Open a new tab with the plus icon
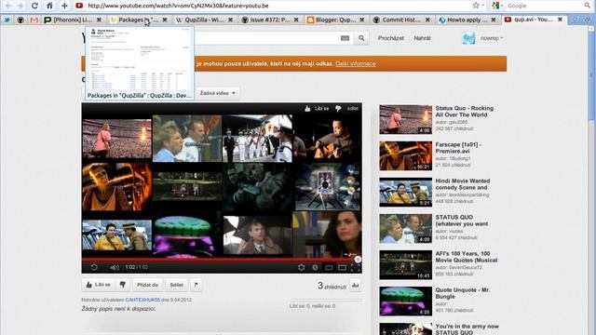Screen dimensions: 596x335 [64, 6]
